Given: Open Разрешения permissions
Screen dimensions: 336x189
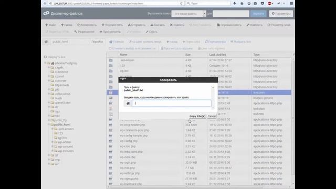Looking at the screenshot, I should pos(84,31).
